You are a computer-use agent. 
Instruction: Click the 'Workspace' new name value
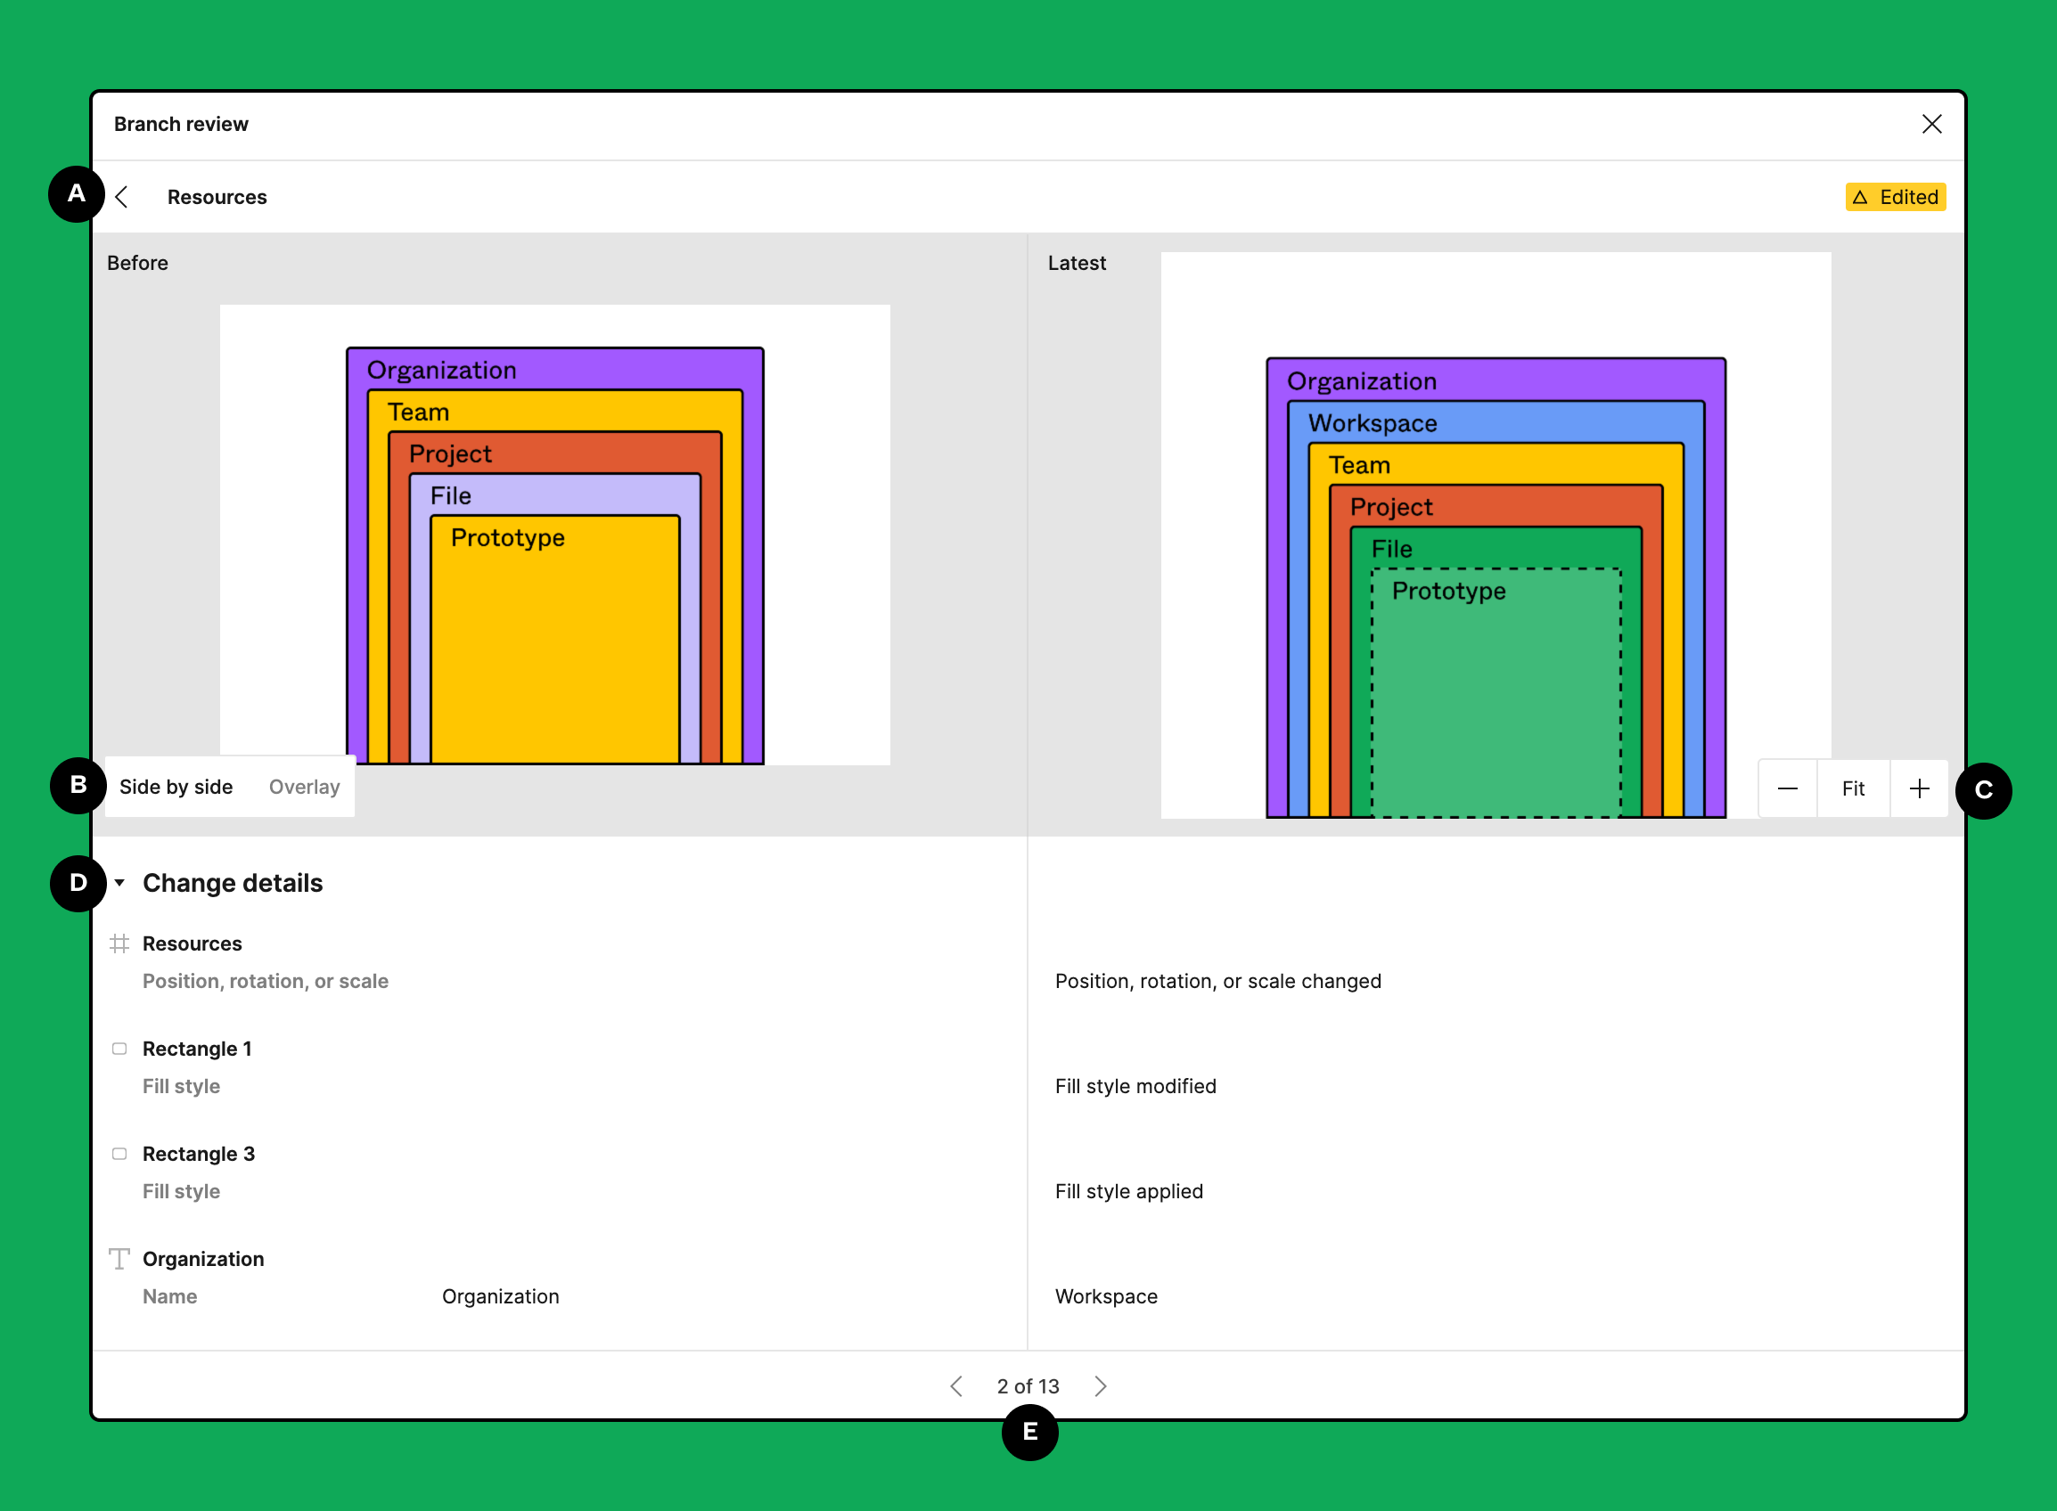pos(1105,1296)
